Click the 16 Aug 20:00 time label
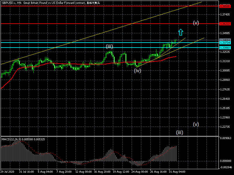 point(102,172)
